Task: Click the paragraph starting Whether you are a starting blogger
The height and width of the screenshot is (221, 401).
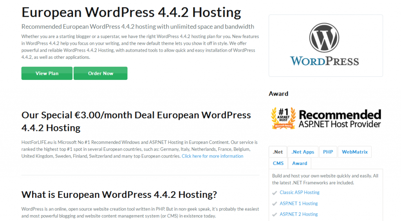Action: click(140, 47)
